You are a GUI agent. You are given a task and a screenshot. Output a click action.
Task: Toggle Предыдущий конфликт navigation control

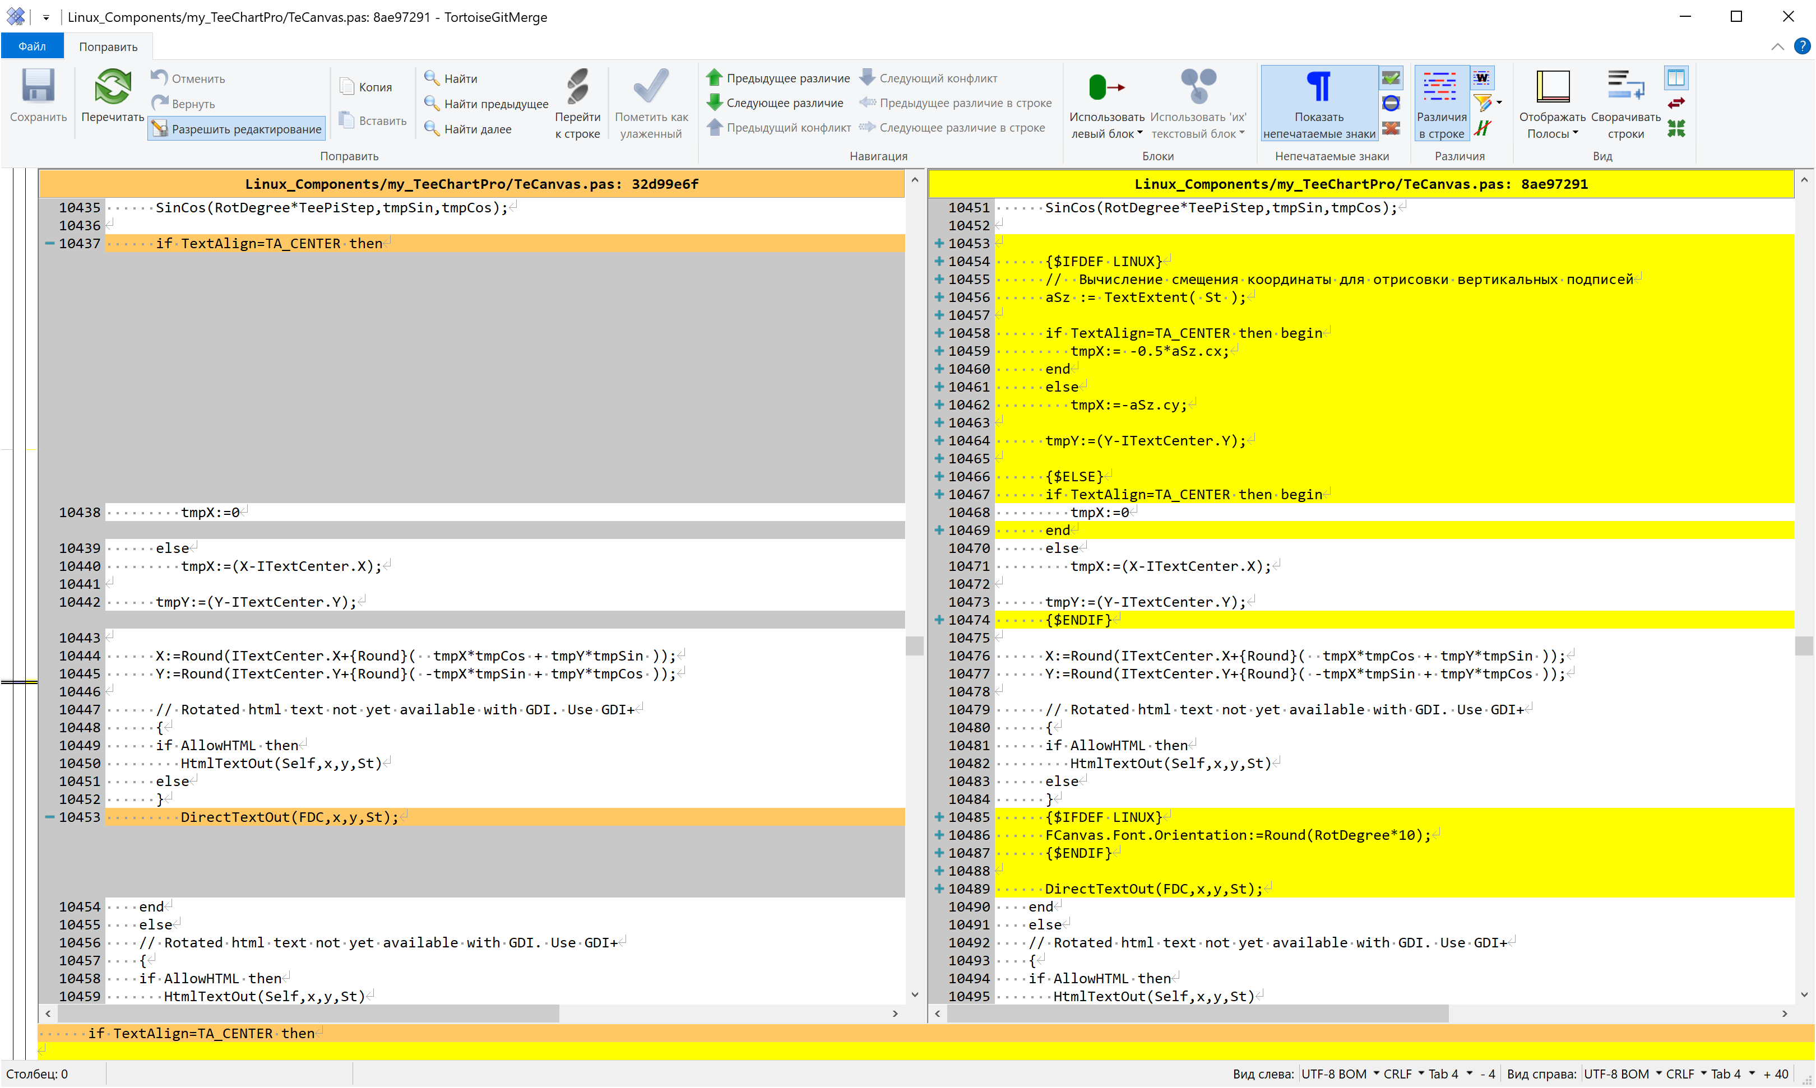coord(779,128)
